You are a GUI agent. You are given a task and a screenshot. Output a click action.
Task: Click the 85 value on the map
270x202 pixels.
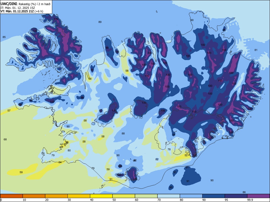point(4,37)
